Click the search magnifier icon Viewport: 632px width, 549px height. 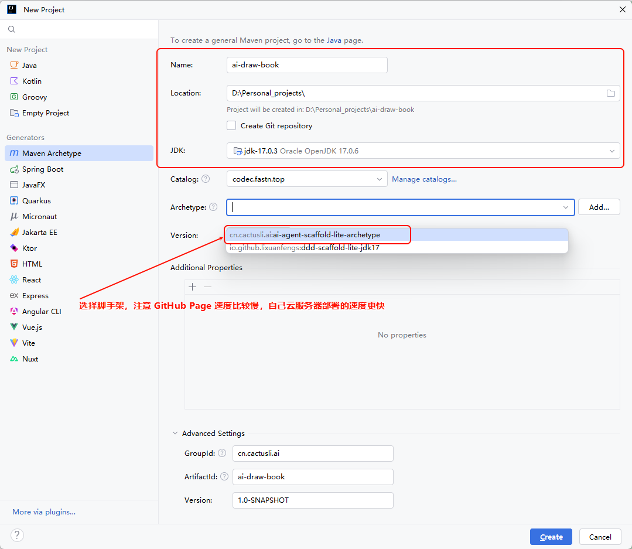[12, 29]
